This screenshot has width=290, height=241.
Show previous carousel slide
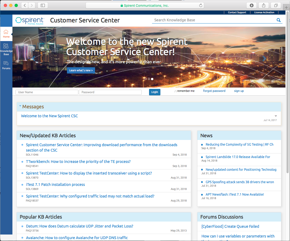click(33, 58)
